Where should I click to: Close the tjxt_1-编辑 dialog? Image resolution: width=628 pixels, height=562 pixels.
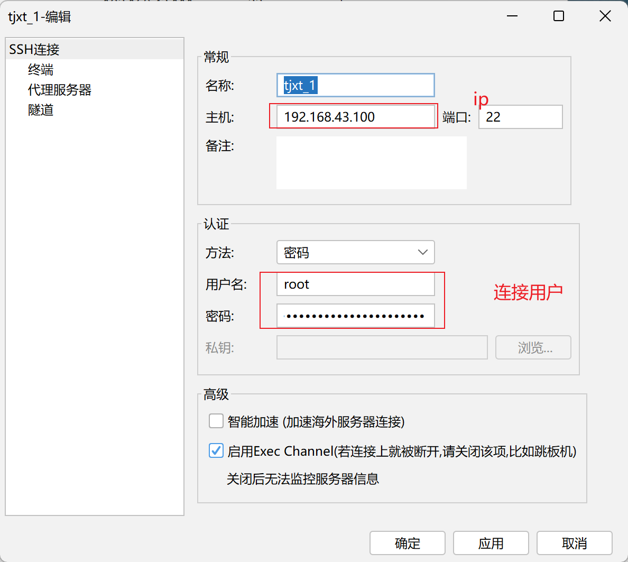[605, 16]
